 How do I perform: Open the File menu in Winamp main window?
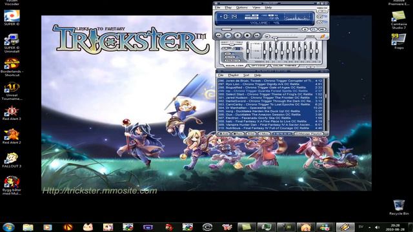click(218, 8)
